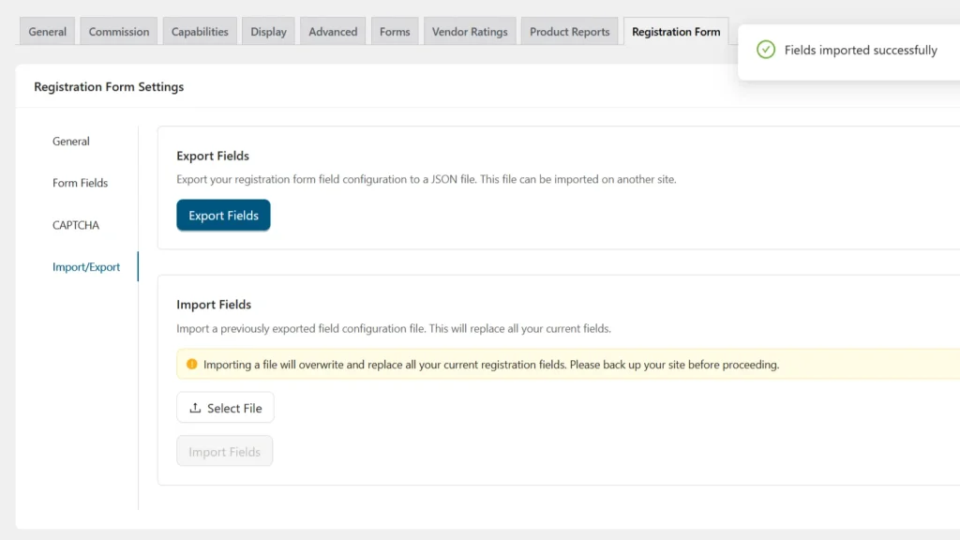Go to the Display tab
Screen dimensions: 960x540
(x=268, y=32)
